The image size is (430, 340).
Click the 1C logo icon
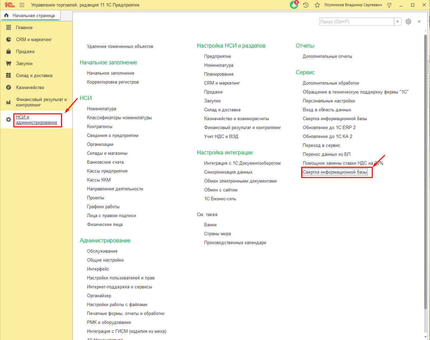point(9,5)
